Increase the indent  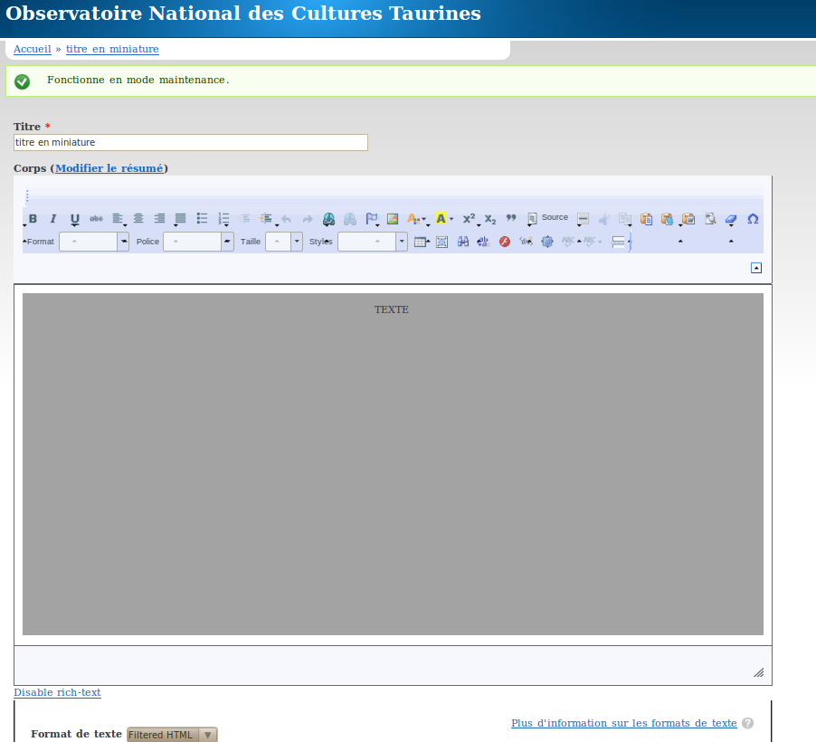click(x=266, y=219)
